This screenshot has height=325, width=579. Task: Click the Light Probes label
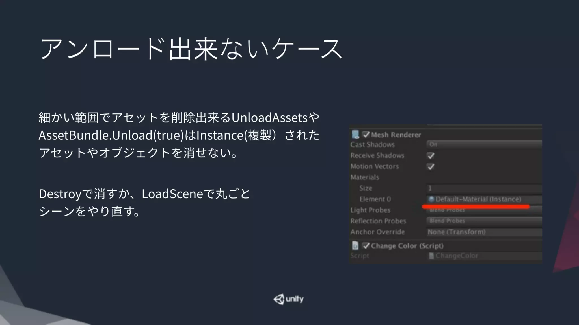370,210
